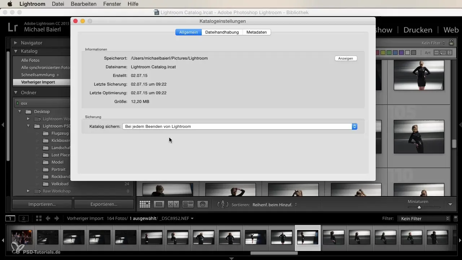
Task: Open the Fenster menu
Action: [x=112, y=4]
